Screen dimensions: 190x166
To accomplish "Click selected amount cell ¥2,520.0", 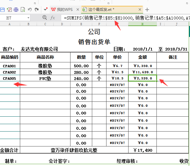I will (142, 78).
